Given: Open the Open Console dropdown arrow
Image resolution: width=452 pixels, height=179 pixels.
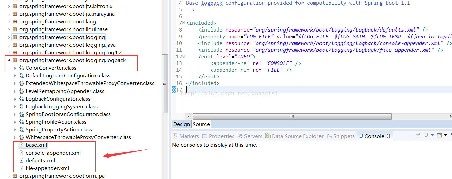Looking at the screenshot, I should click(446, 135).
